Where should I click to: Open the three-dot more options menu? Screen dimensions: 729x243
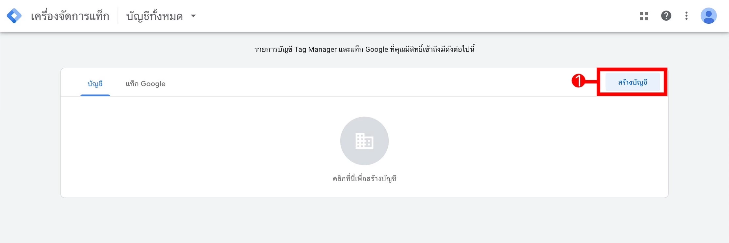pos(686,16)
